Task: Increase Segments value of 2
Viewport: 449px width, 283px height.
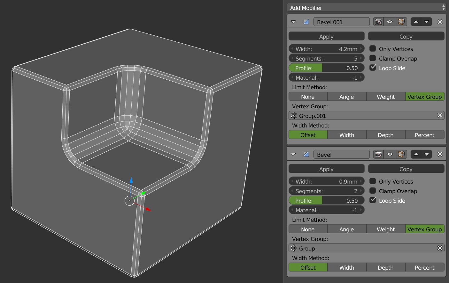Action: (361, 191)
